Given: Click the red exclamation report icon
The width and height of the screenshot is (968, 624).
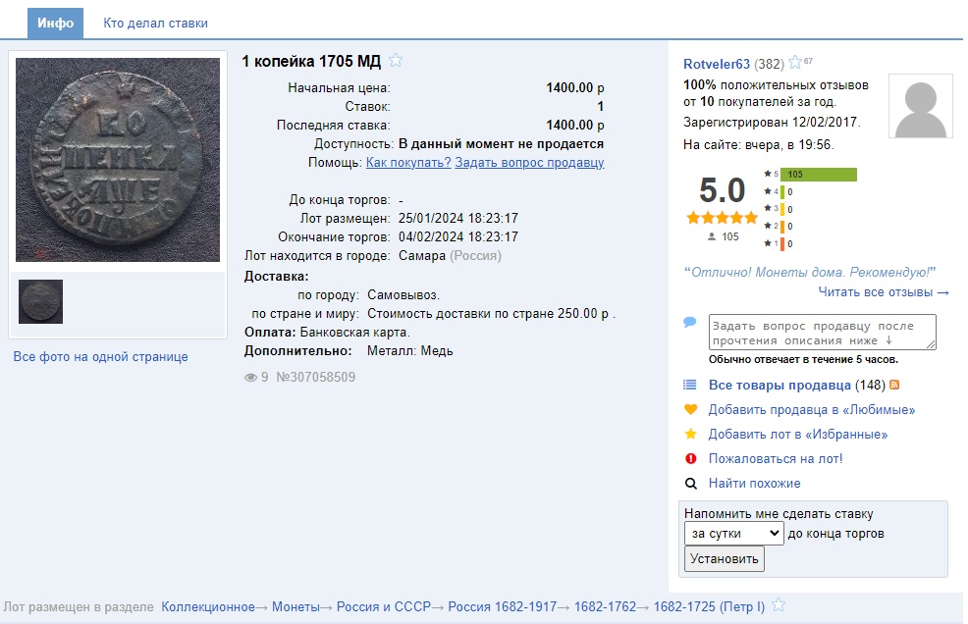Looking at the screenshot, I should click(x=690, y=459).
